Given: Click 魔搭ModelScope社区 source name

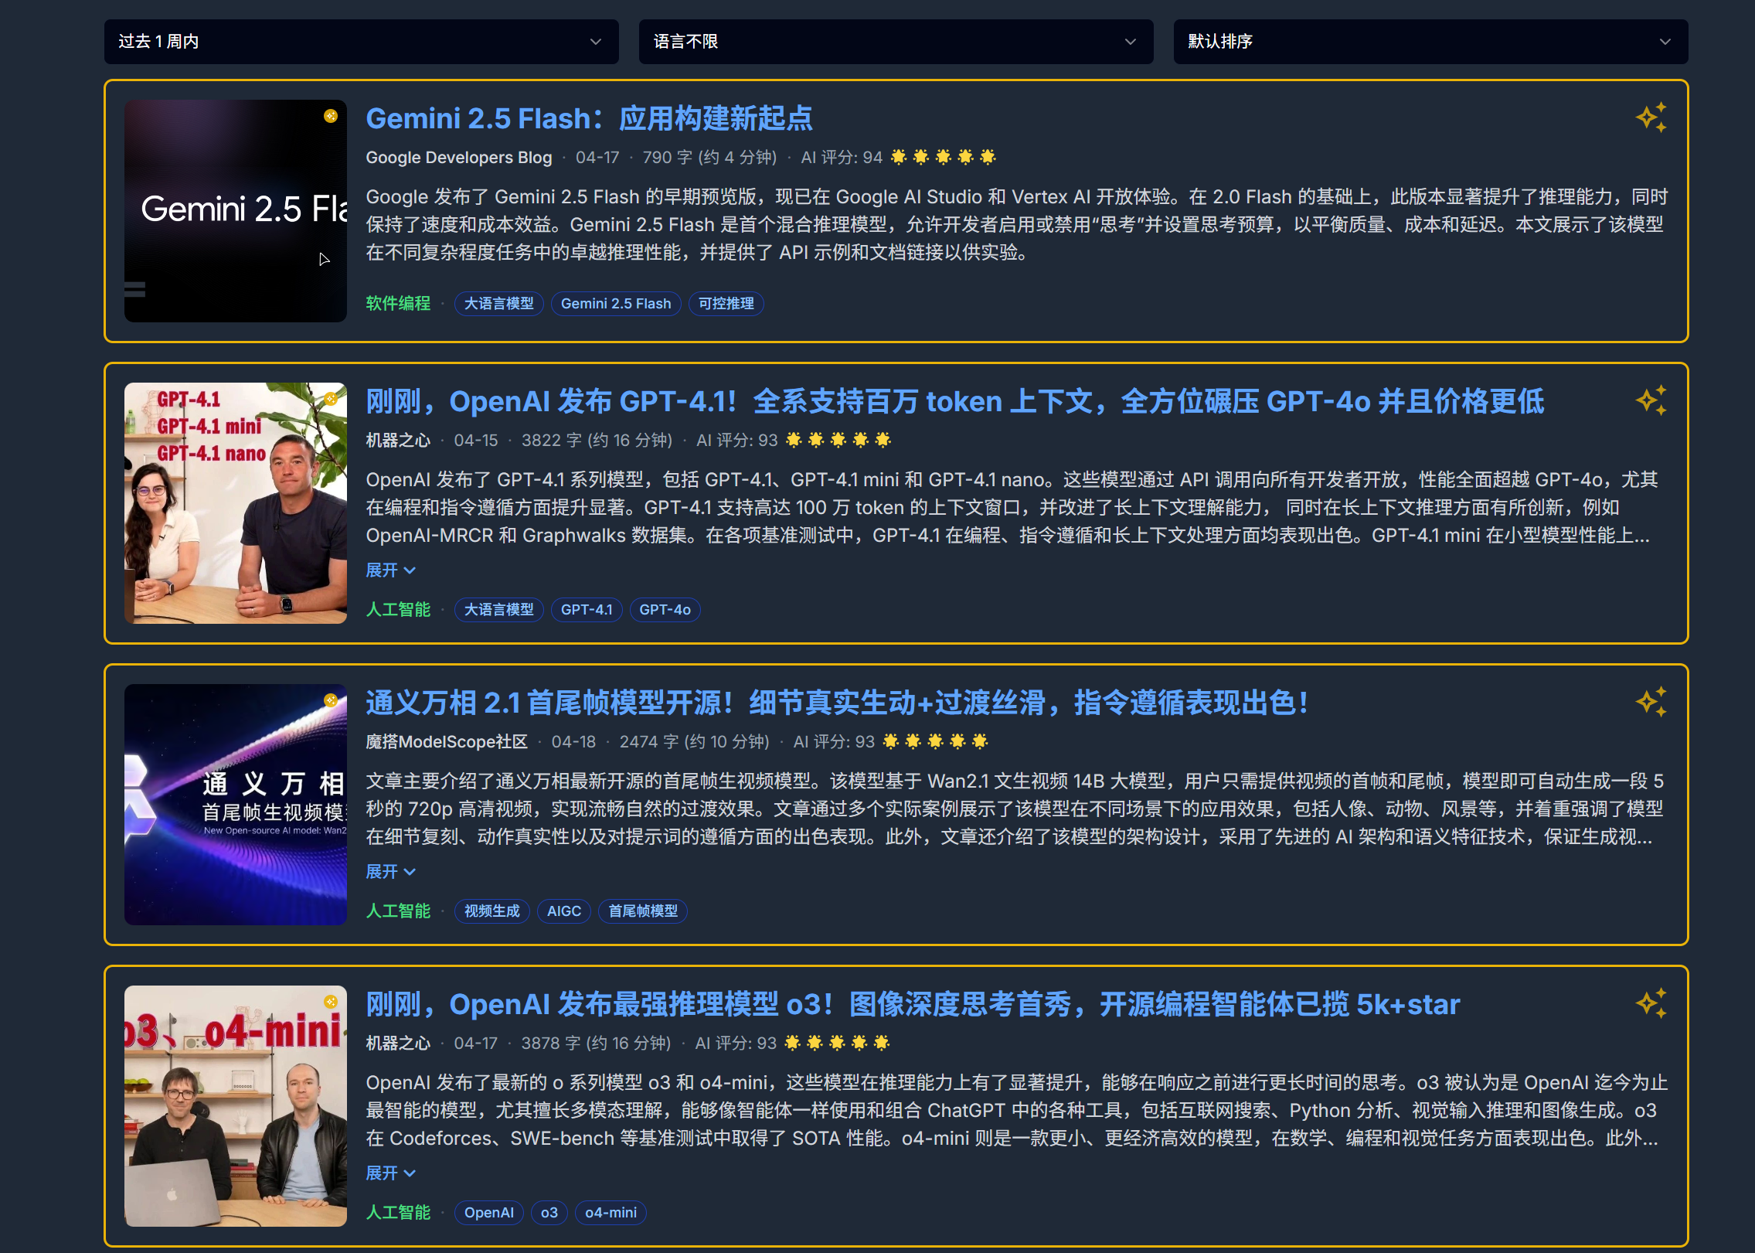Looking at the screenshot, I should pyautogui.click(x=447, y=742).
